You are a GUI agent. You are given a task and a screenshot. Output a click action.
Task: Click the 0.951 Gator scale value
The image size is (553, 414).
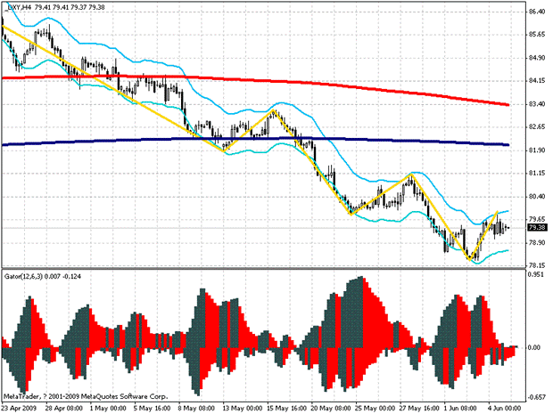click(535, 274)
